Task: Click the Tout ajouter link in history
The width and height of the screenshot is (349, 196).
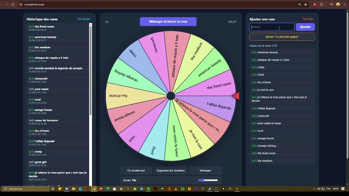Action: click(84, 19)
